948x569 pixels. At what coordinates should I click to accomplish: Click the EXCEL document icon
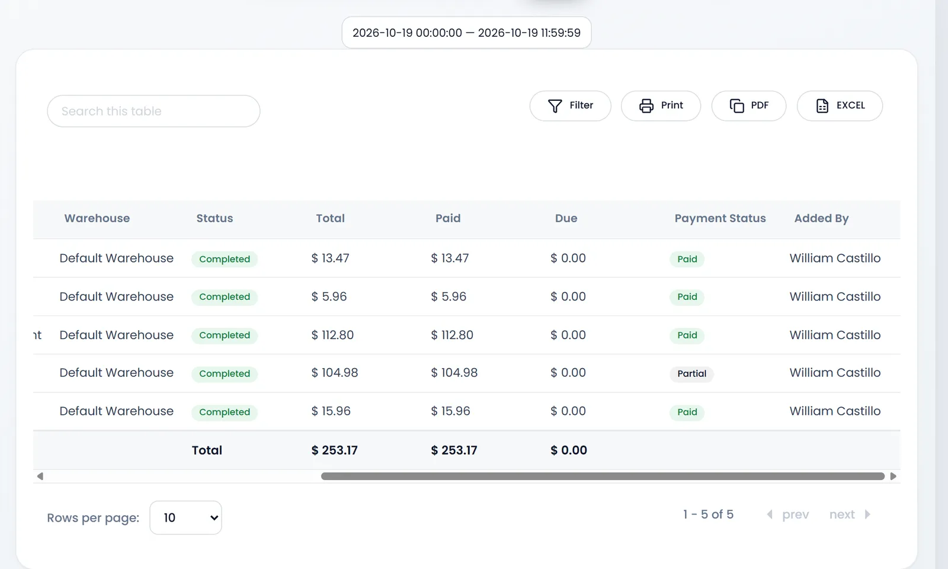click(822, 106)
